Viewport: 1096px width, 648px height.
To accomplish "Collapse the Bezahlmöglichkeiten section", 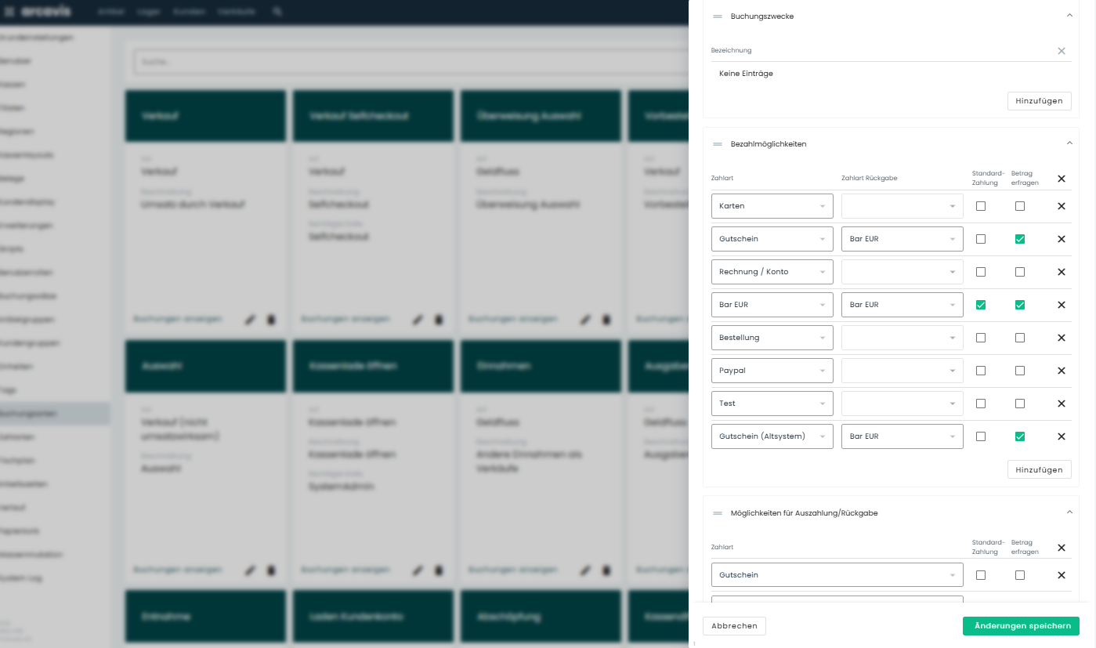I will tap(1069, 143).
